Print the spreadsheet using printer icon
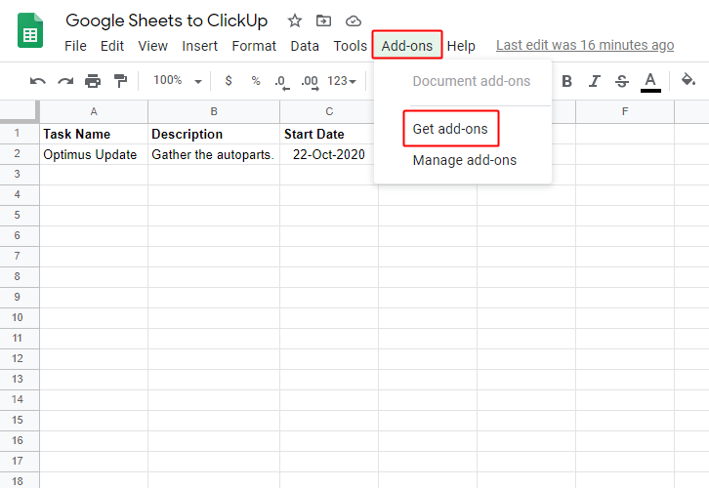 tap(93, 81)
